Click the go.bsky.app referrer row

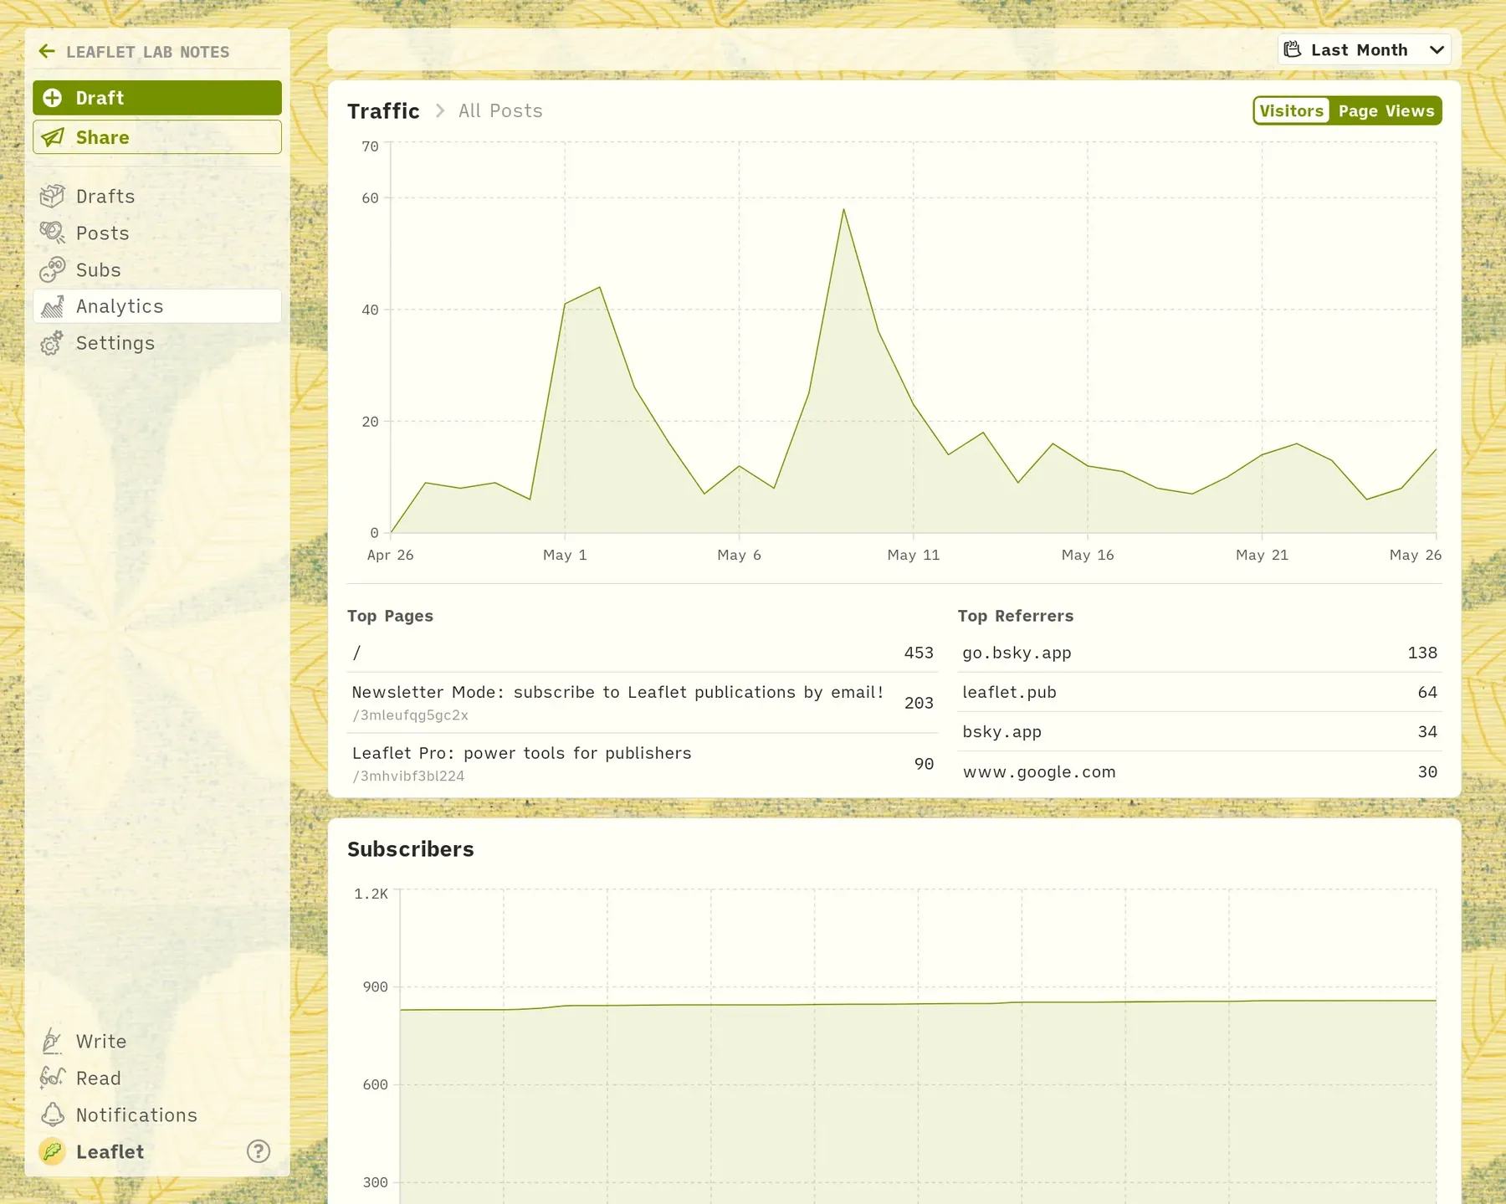click(1200, 653)
